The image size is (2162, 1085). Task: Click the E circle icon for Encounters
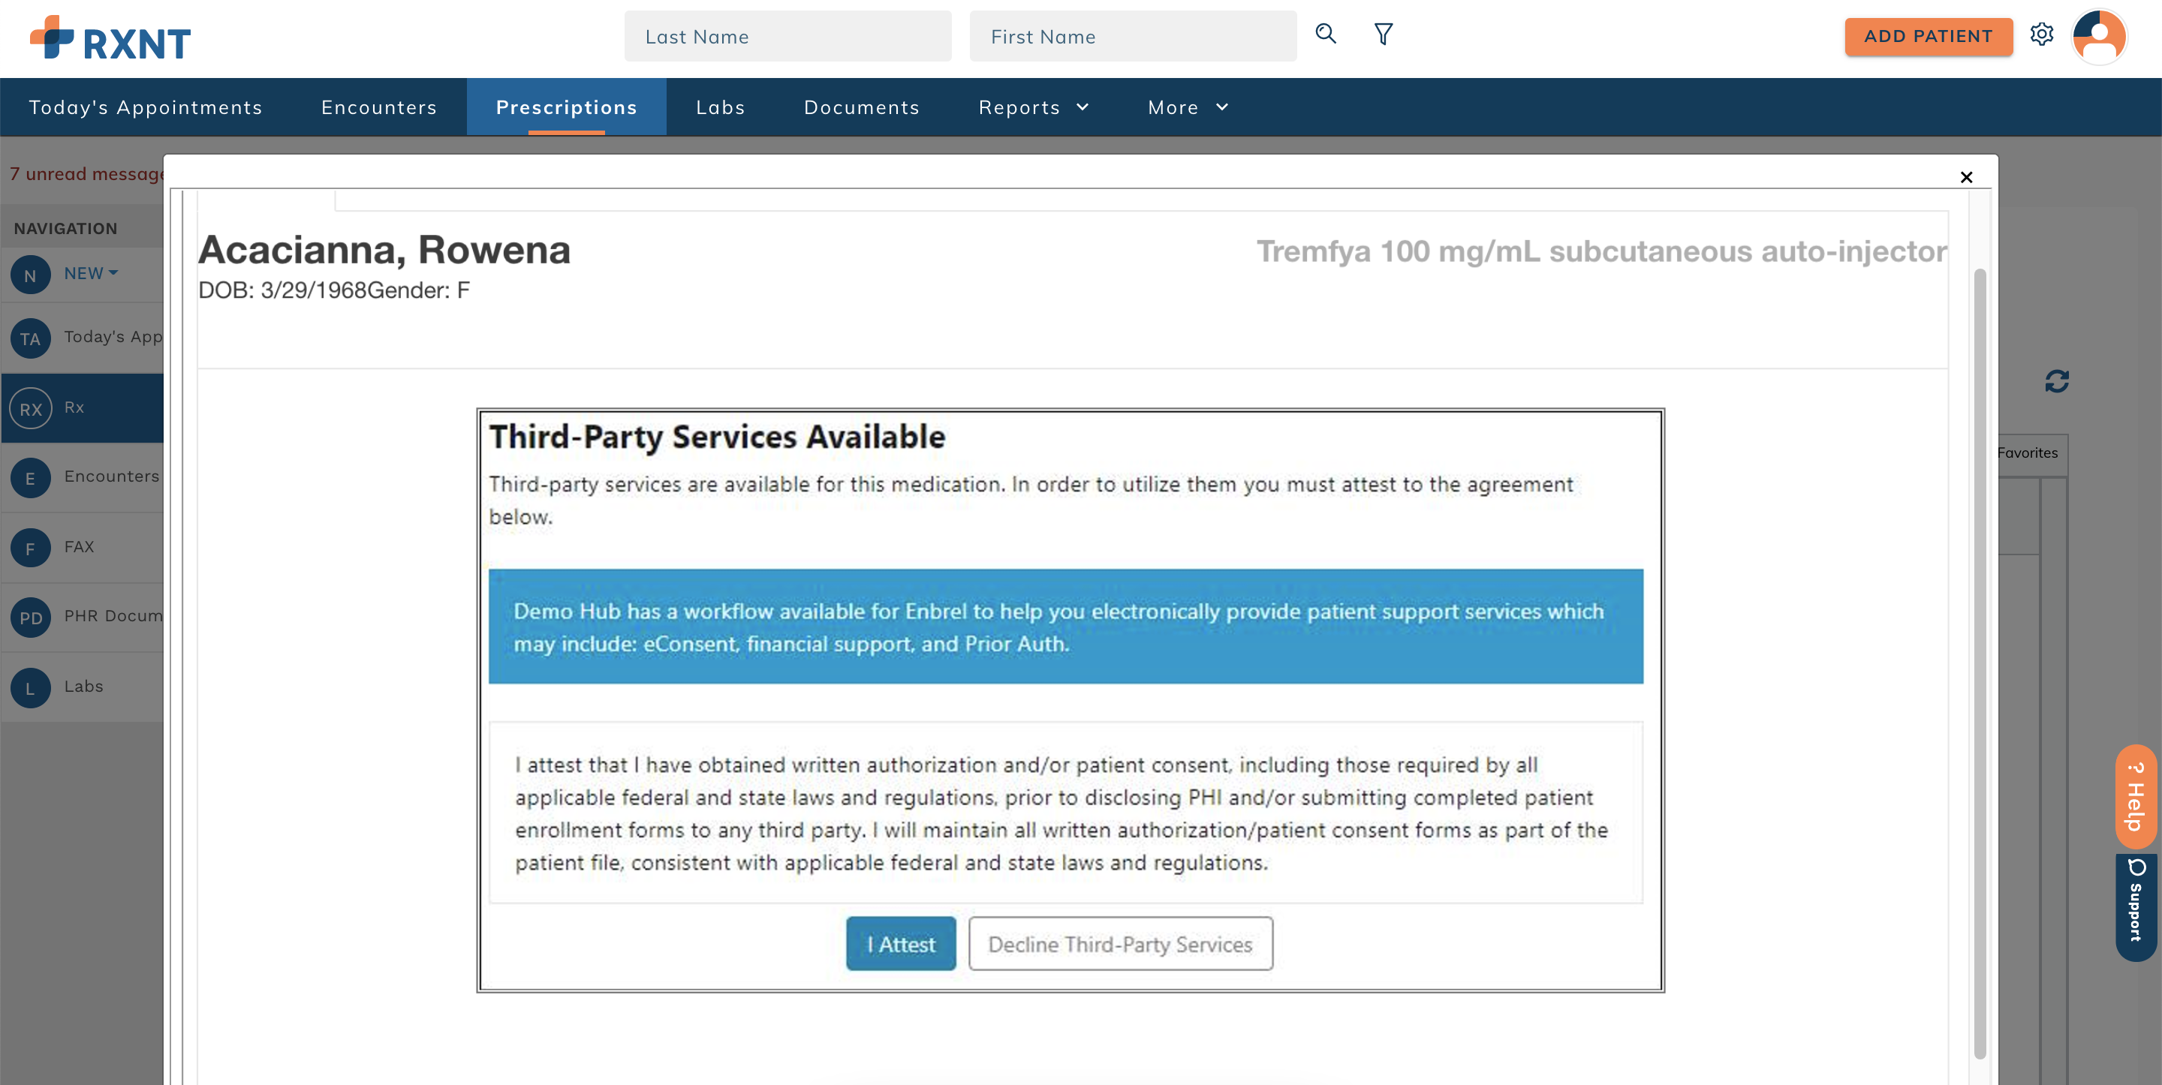30,478
